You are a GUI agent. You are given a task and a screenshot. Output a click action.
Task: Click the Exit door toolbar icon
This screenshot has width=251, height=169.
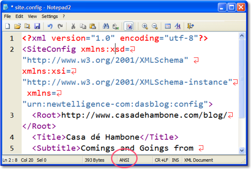[191, 26]
